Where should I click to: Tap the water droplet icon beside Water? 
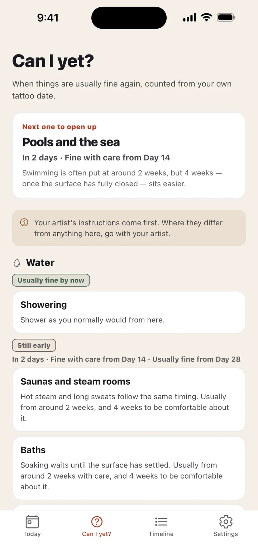tap(17, 263)
